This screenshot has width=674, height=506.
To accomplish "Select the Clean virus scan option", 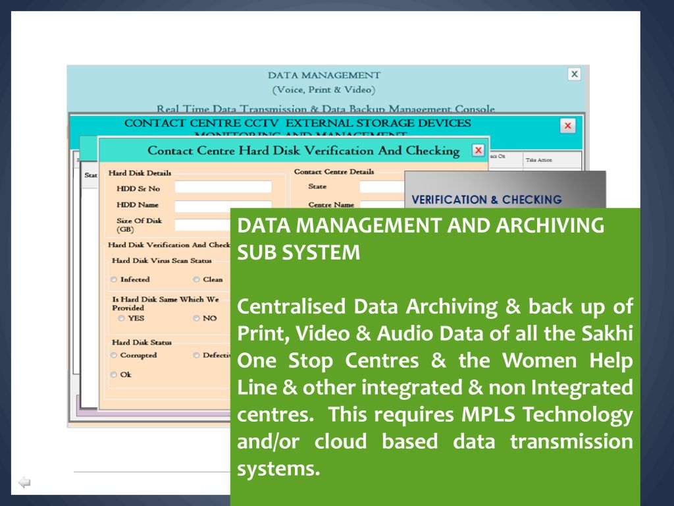I will pos(197,279).
